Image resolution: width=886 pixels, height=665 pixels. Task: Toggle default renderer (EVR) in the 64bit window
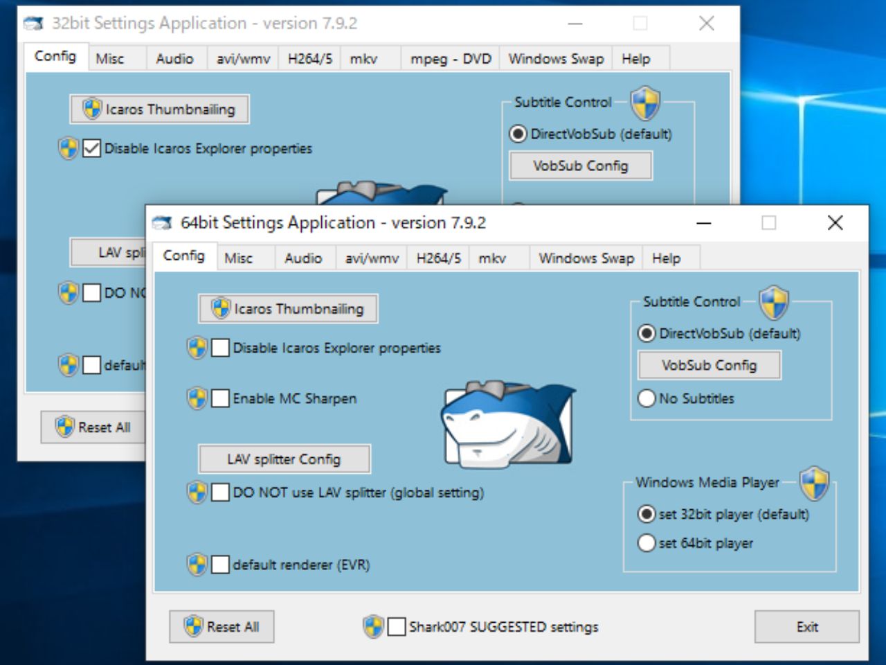click(220, 565)
